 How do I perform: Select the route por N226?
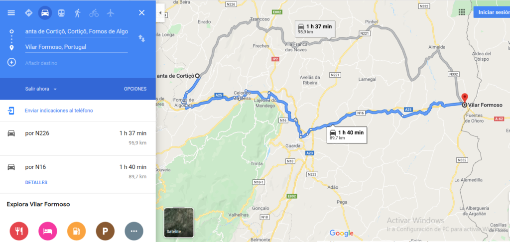coord(78,138)
